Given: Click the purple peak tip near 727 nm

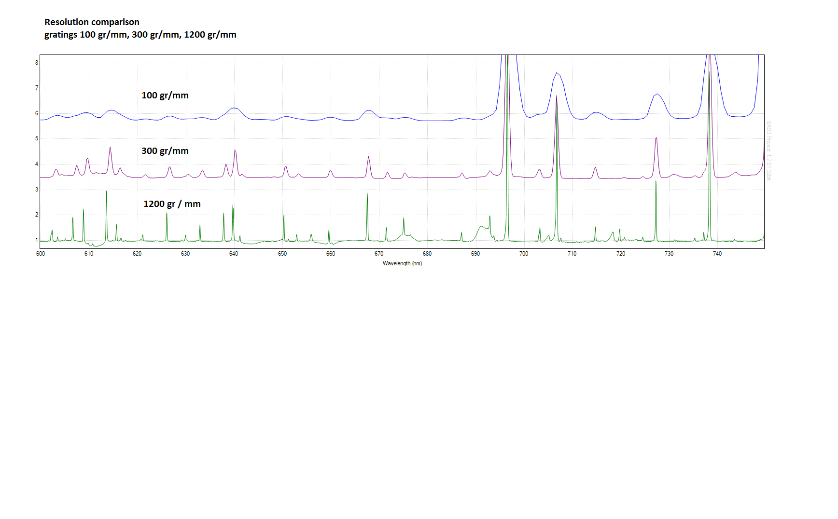Looking at the screenshot, I should 656,138.
